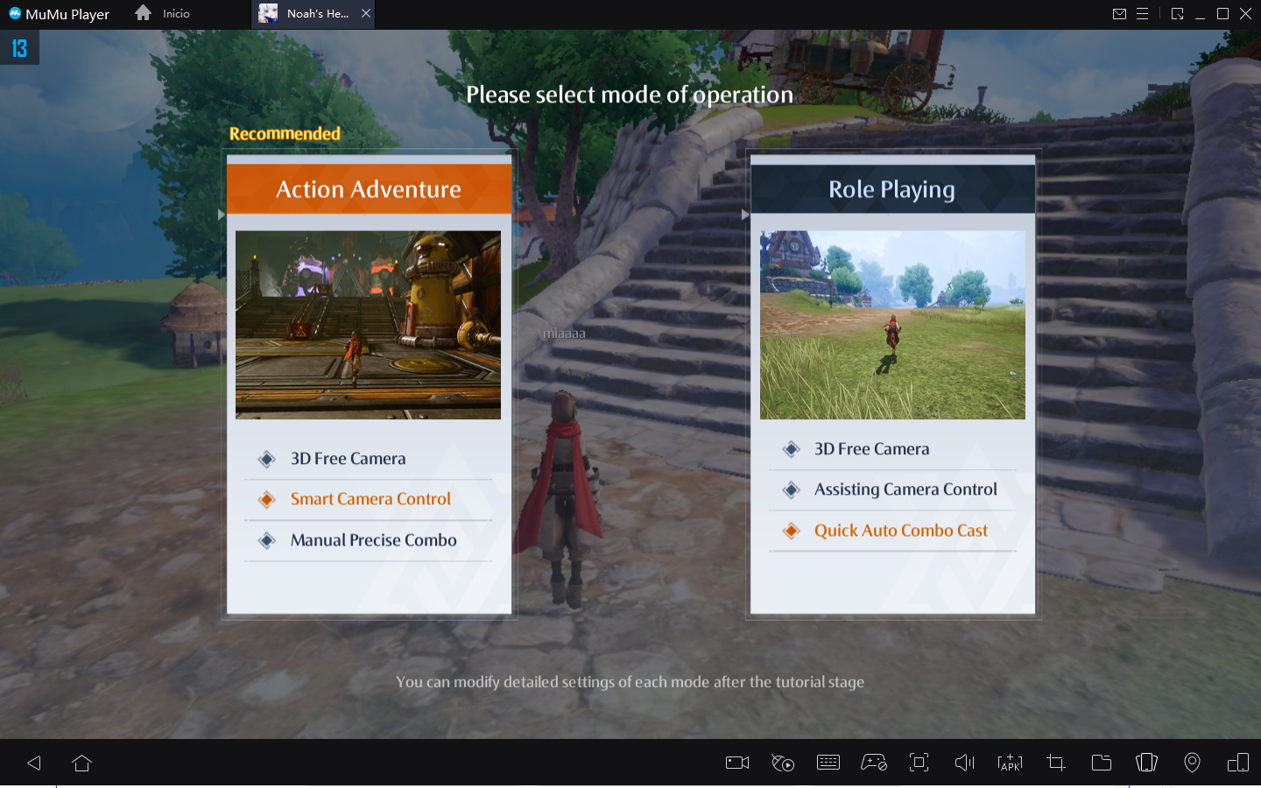
Task: Toggle fullscreen mode in bottom toolbar
Action: click(x=919, y=763)
